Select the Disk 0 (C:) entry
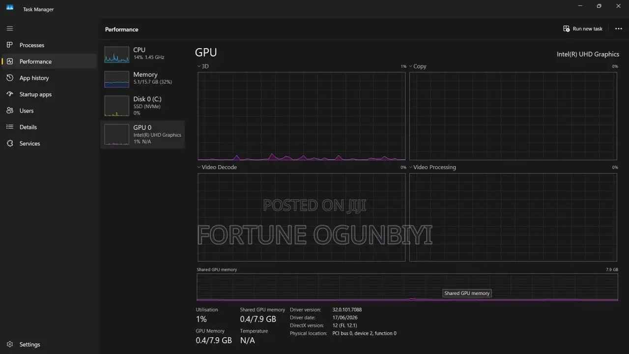Screen dimensions: 629x354 (x=143, y=106)
